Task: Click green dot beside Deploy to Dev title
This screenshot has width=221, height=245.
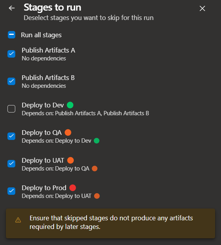Action: click(70, 105)
